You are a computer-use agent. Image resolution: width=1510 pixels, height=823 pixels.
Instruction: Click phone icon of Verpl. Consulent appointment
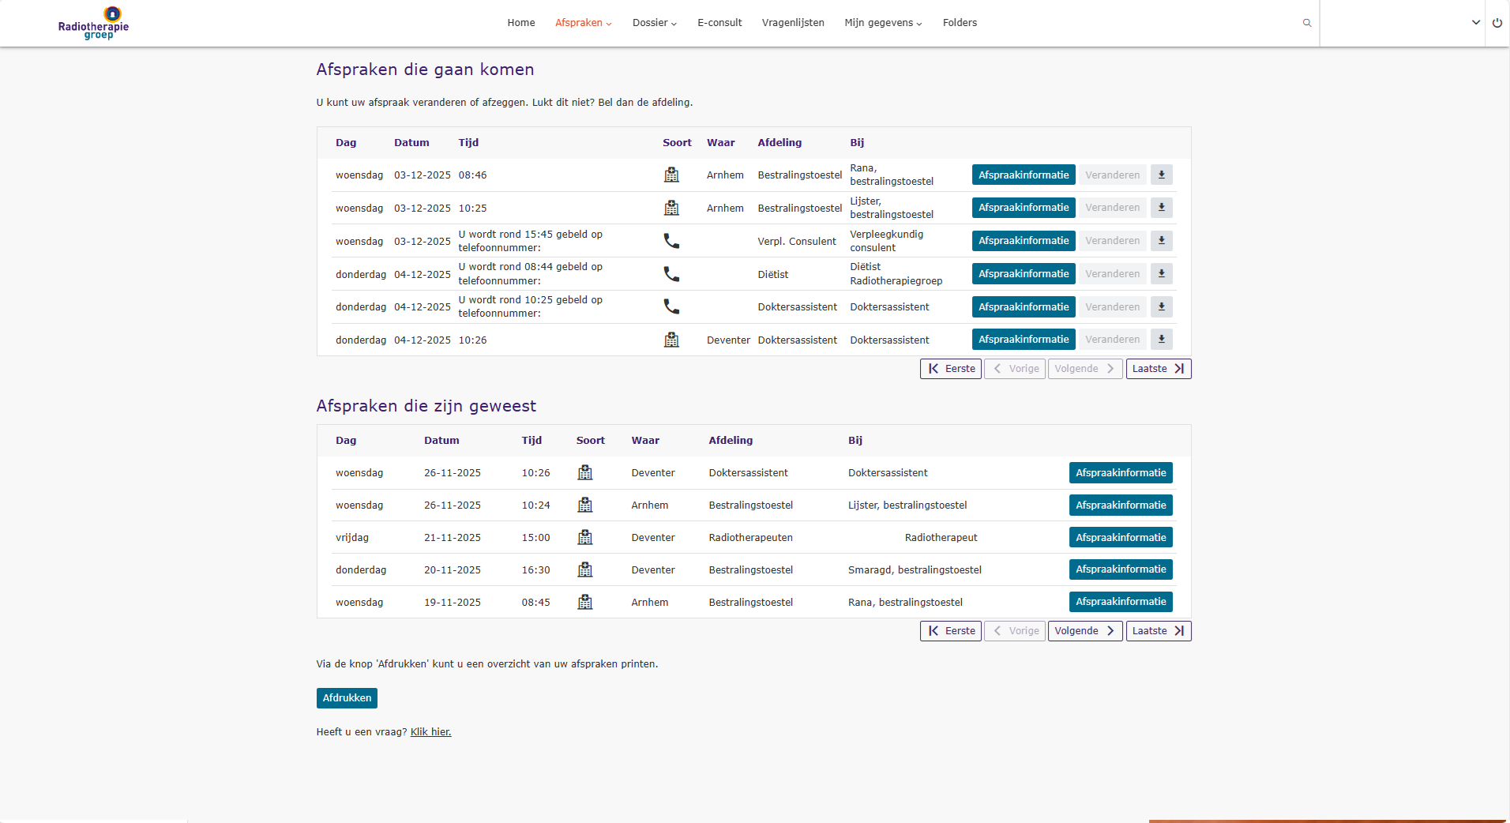pyautogui.click(x=671, y=241)
